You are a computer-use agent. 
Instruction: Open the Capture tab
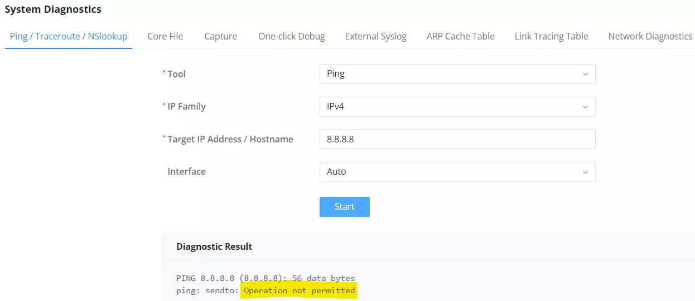[x=220, y=36]
